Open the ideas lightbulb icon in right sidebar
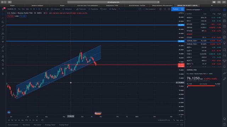 click(225, 43)
